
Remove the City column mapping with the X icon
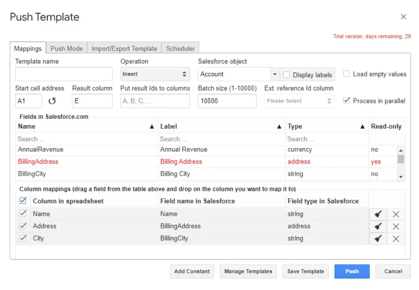(x=396, y=238)
